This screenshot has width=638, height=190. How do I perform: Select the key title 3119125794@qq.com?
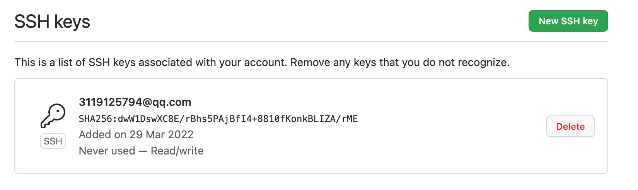tap(135, 102)
